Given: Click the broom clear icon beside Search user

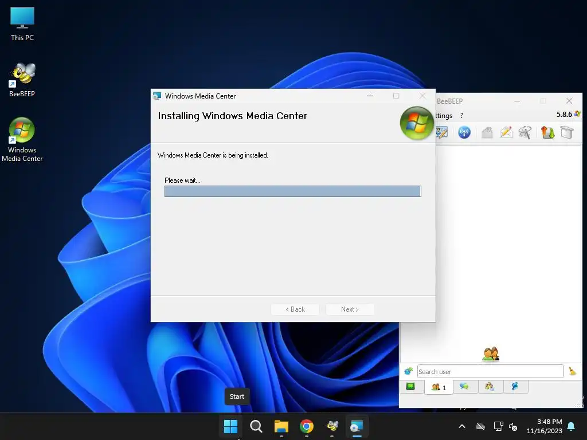Looking at the screenshot, I should pyautogui.click(x=573, y=371).
